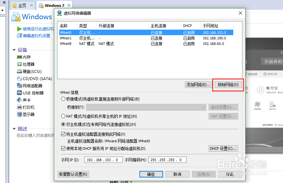This screenshot has height=183, width=283.
Task: Sort by DHCP column header
Action: [x=191, y=26]
